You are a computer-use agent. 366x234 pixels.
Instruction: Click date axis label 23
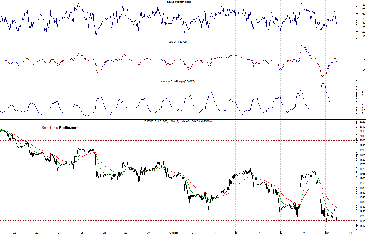[x=37, y=232]
